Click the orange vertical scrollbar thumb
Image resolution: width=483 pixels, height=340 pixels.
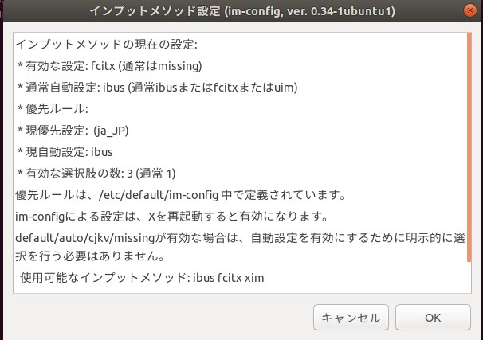469,147
